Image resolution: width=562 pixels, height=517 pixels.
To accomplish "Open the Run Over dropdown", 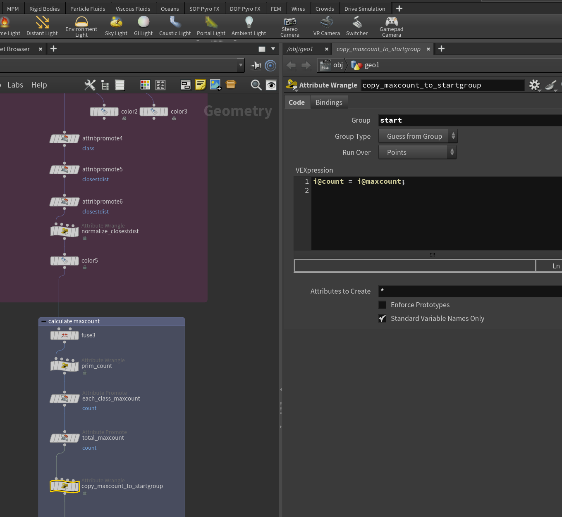I will click(x=418, y=152).
